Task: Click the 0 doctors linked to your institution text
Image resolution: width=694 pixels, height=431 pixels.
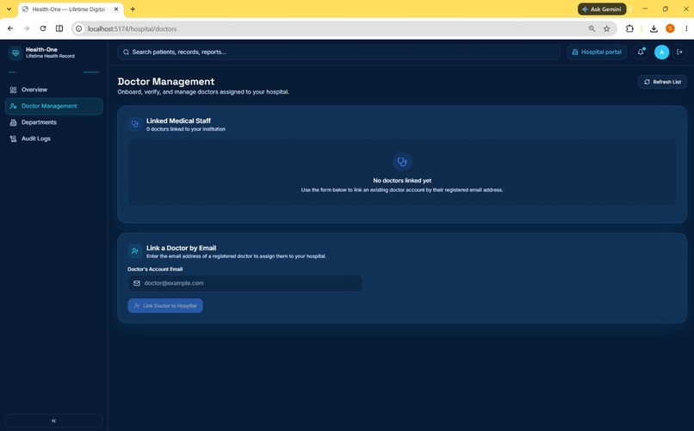Action: click(x=186, y=129)
